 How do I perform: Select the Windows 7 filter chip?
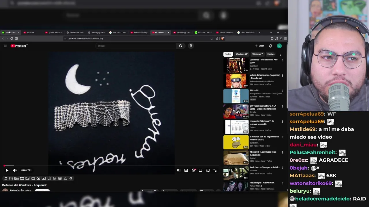pos(257,54)
